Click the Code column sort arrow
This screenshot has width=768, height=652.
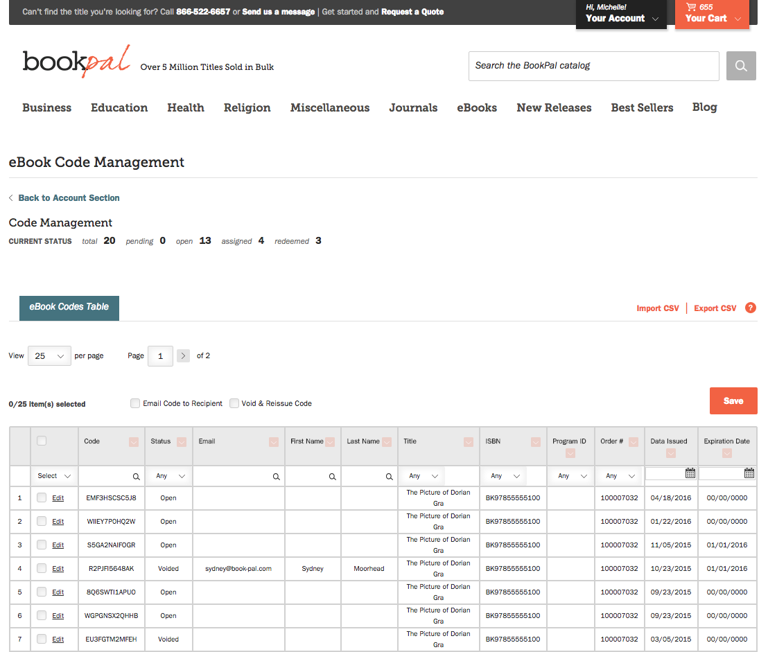tap(134, 442)
